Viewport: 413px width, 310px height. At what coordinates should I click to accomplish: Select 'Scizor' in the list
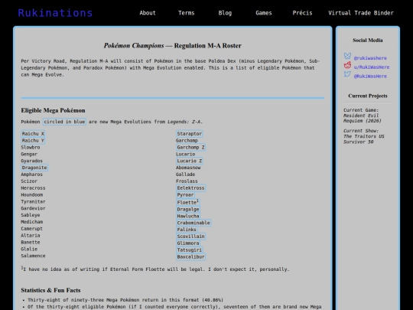[x=29, y=181]
